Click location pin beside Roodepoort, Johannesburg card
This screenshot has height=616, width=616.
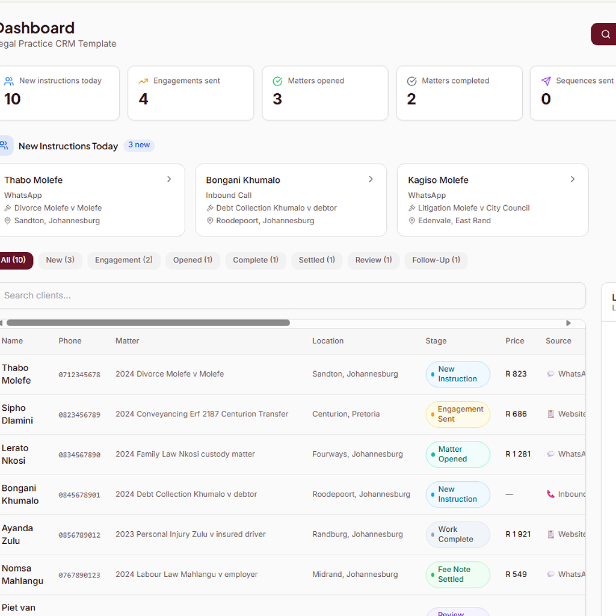point(210,221)
